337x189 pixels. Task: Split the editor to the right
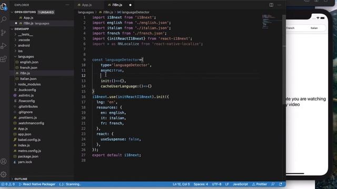[x=271, y=5]
